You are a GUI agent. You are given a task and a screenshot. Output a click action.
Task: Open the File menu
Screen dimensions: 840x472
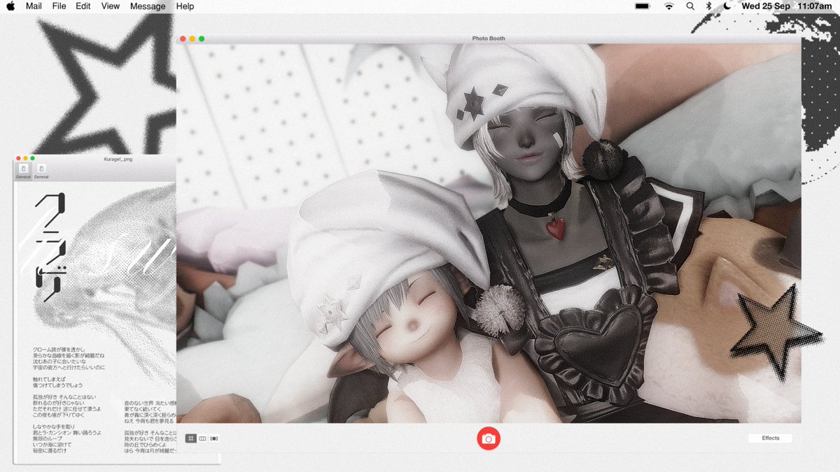tap(59, 6)
